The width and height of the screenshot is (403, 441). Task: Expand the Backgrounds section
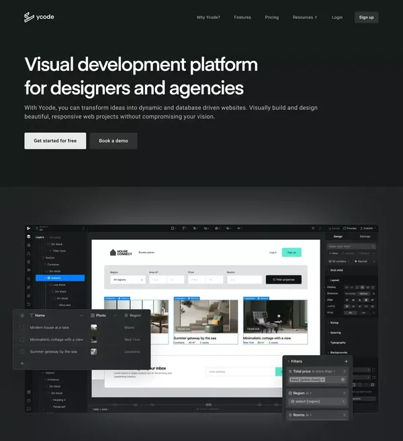(338, 353)
